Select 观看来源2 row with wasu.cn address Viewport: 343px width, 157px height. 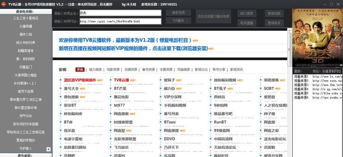click(x=317, y=81)
